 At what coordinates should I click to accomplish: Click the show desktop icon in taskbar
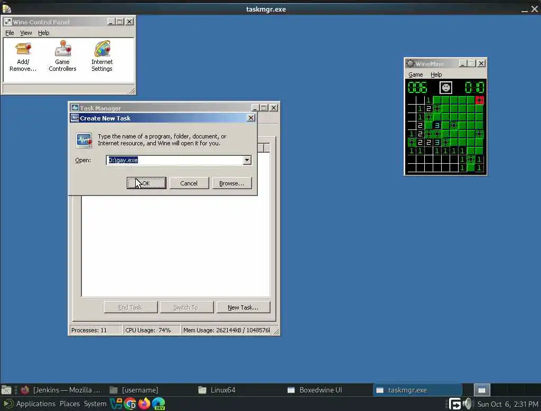[x=6, y=390]
